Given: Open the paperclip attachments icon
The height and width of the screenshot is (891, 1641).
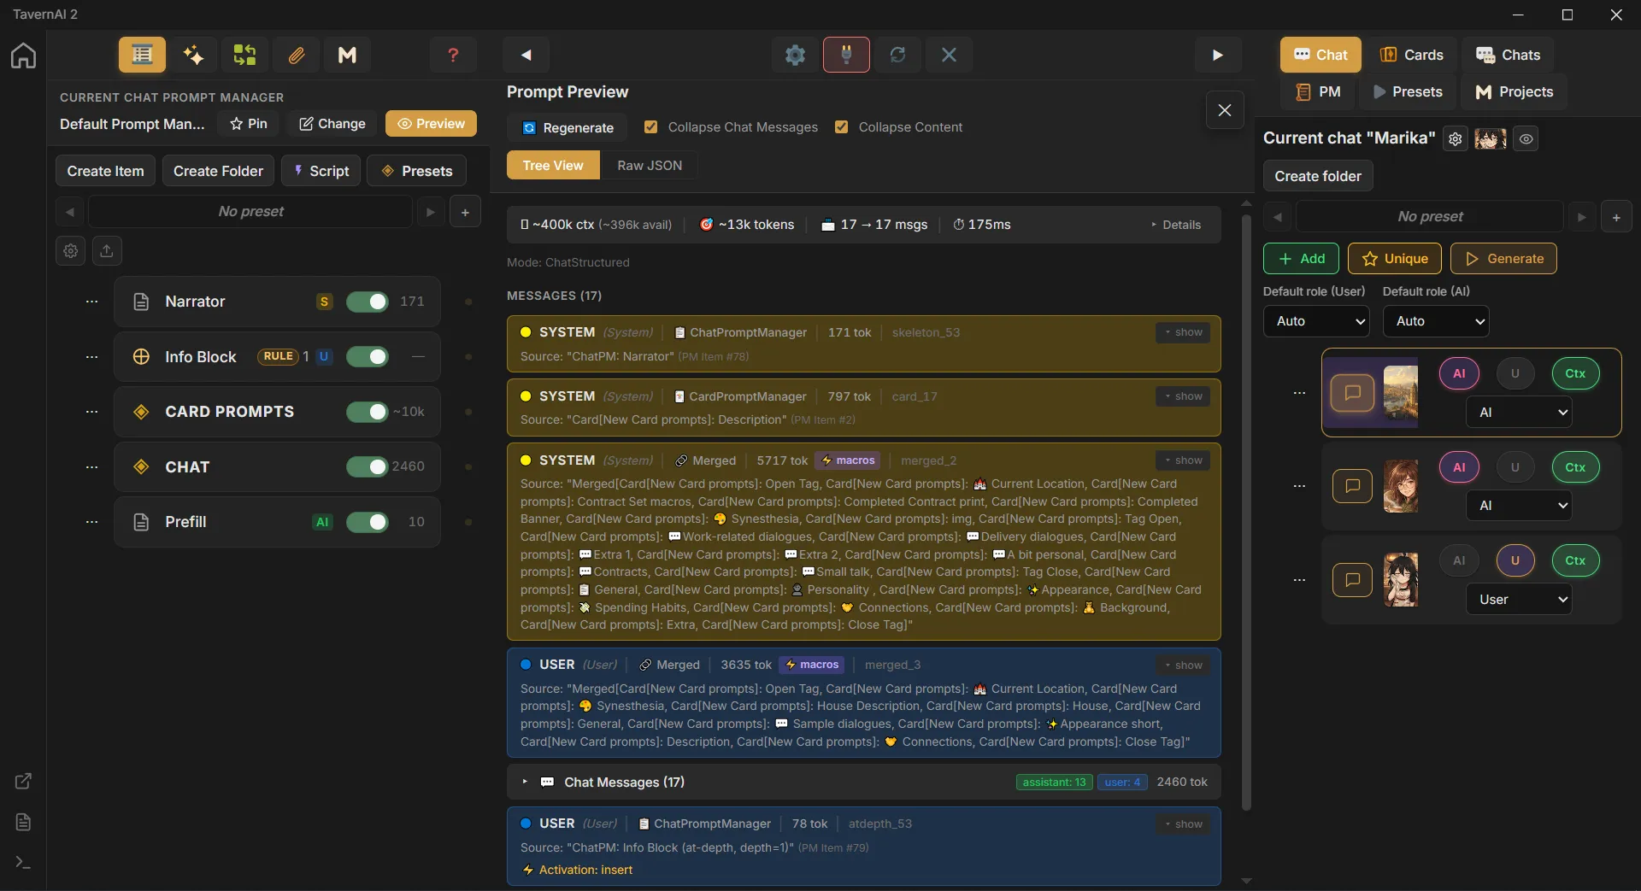Looking at the screenshot, I should (x=296, y=55).
